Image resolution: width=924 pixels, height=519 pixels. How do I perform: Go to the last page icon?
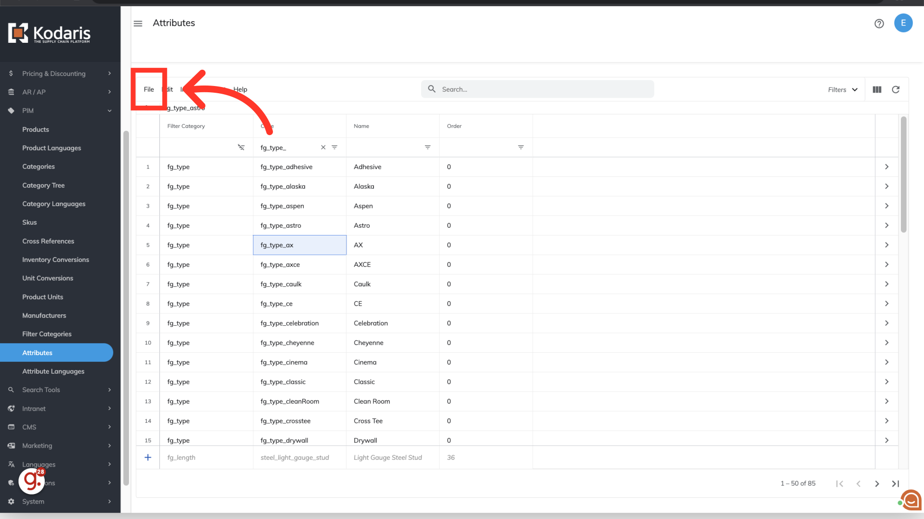pyautogui.click(x=895, y=483)
